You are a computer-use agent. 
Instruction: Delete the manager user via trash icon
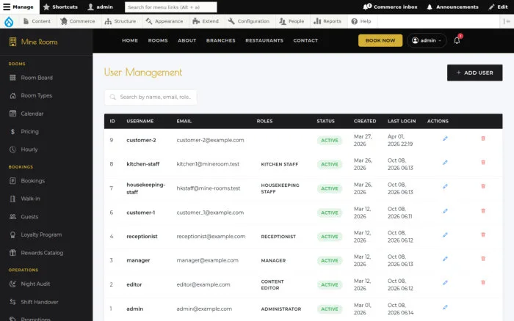tap(483, 259)
